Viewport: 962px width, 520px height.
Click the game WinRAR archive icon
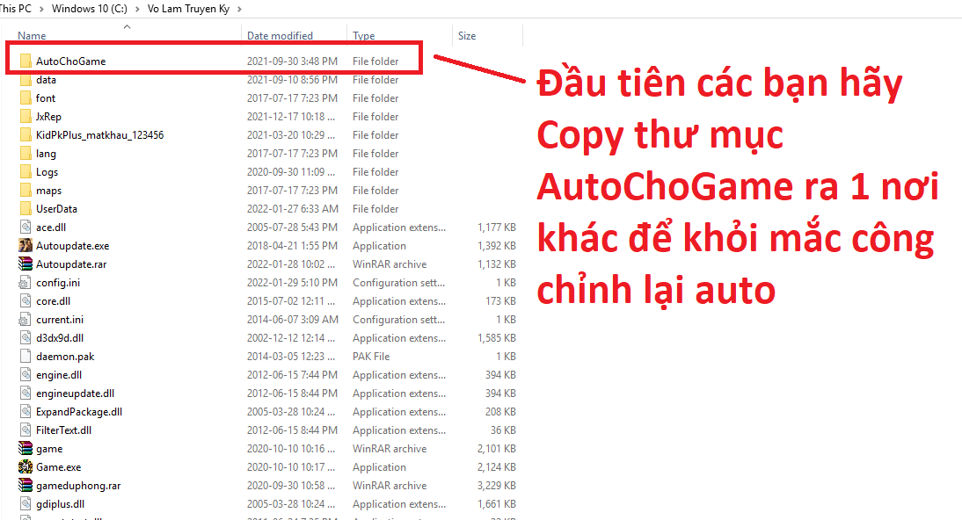(26, 449)
